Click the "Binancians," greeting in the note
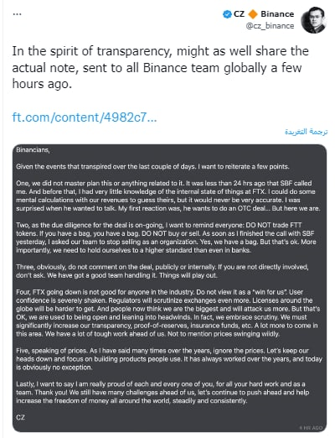 (x=33, y=150)
